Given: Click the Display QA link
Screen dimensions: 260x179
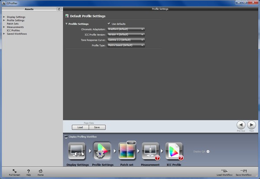Looking at the screenshot, I should pyautogui.click(x=199, y=151).
